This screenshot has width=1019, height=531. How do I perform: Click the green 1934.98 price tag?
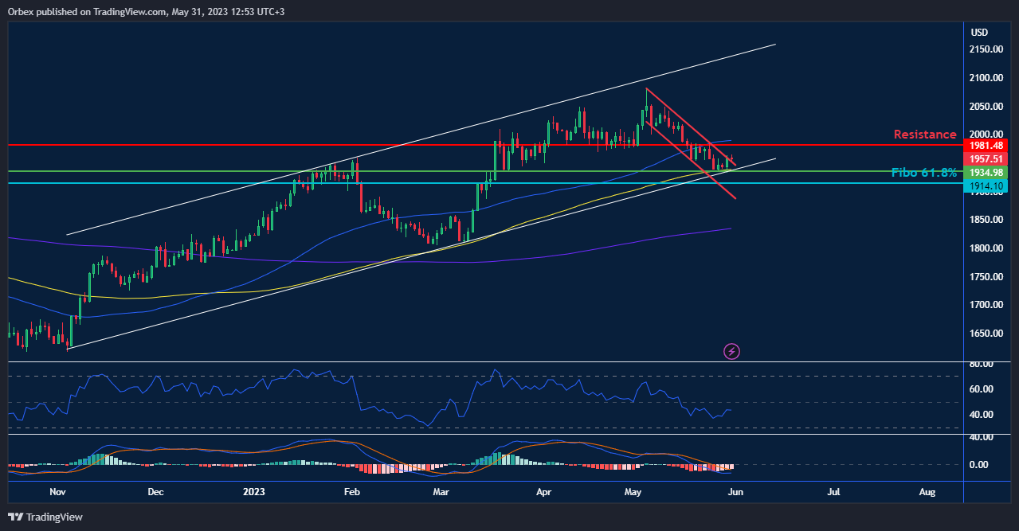(x=986, y=173)
